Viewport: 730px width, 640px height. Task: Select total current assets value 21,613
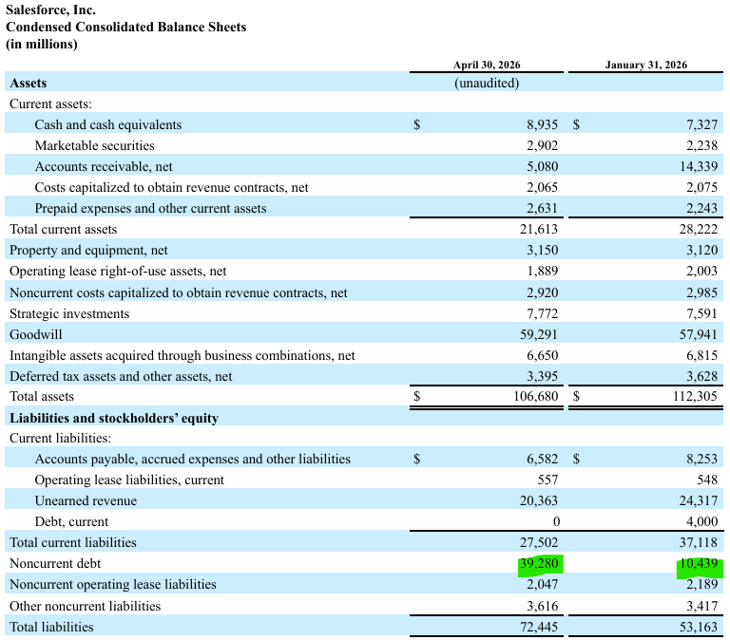point(539,229)
